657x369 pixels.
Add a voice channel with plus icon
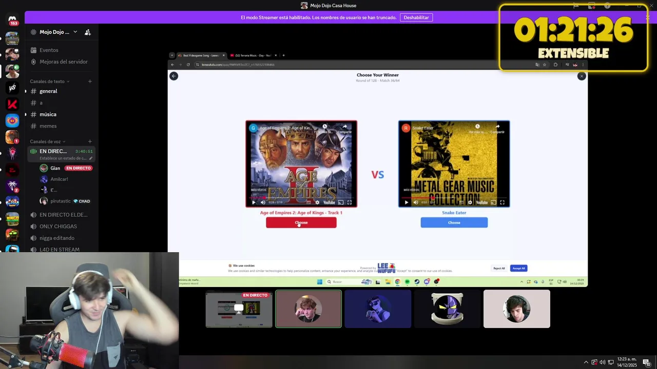(x=90, y=141)
